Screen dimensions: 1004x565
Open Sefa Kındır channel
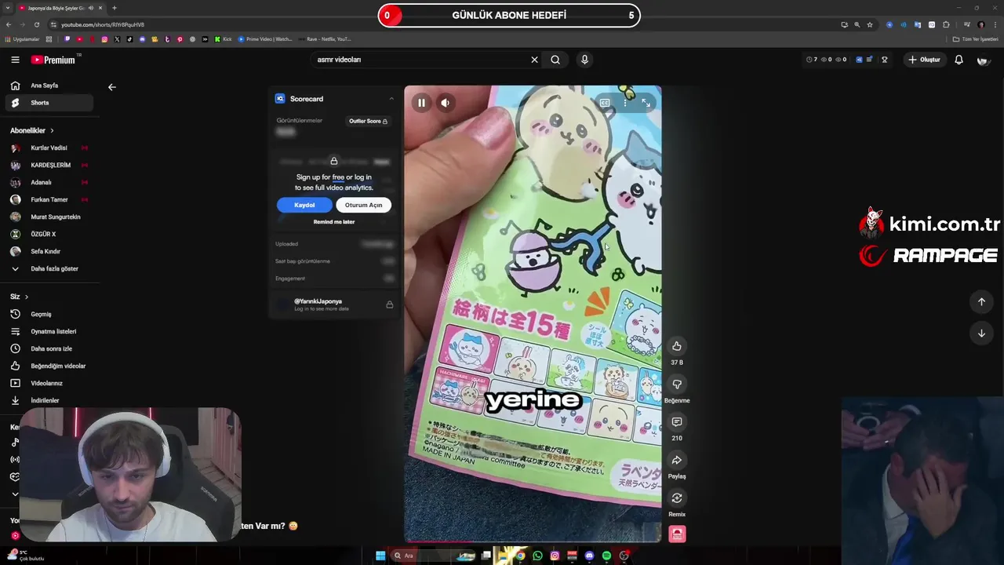(x=49, y=251)
